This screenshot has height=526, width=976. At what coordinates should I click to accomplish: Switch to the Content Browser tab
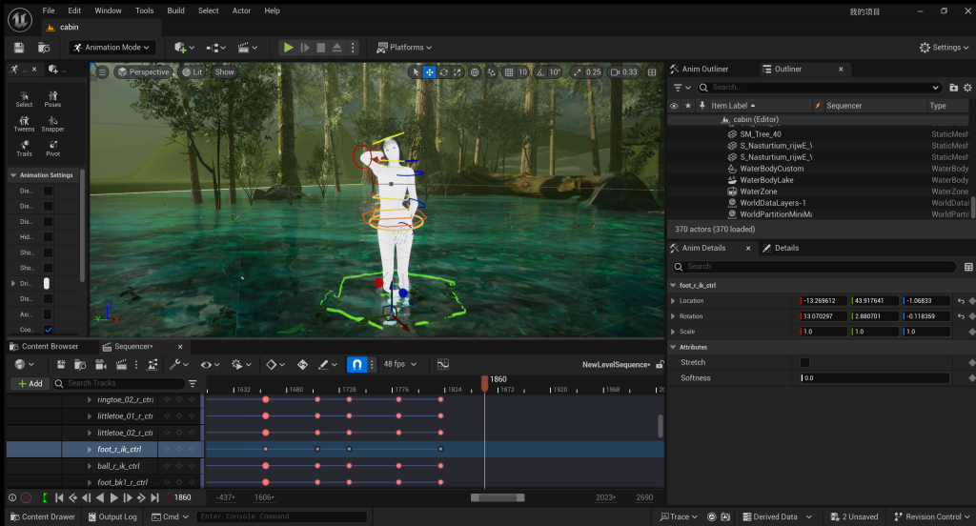[x=48, y=347]
